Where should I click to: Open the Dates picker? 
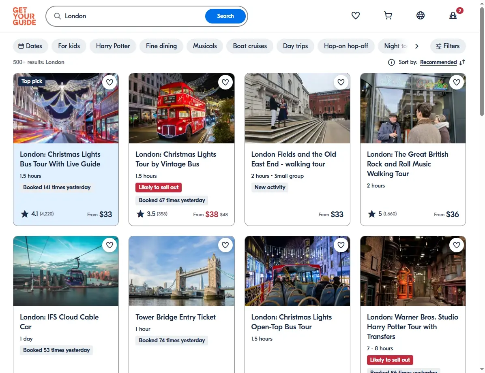[x=30, y=46]
